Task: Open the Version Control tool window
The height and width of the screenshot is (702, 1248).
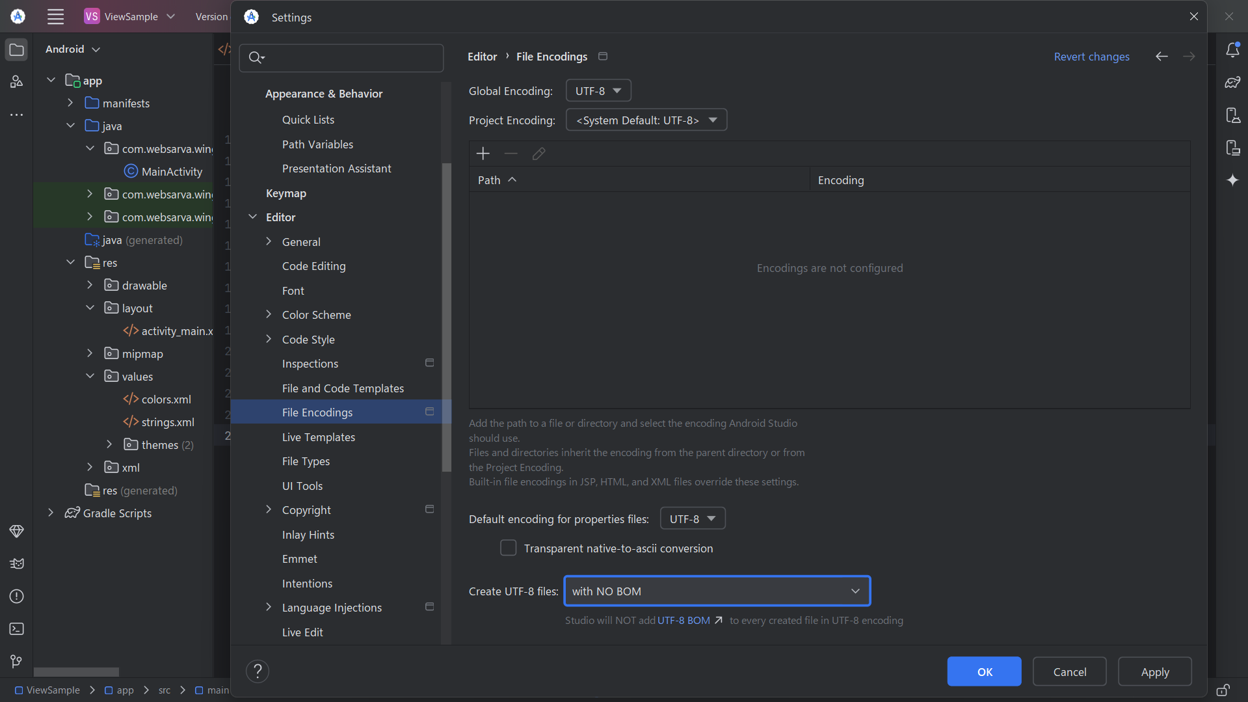Action: tap(16, 662)
